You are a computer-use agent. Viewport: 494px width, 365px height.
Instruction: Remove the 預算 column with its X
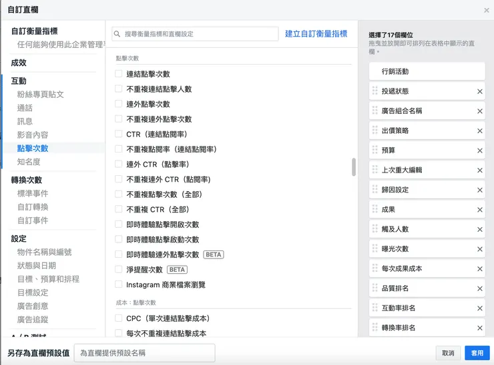(479, 151)
